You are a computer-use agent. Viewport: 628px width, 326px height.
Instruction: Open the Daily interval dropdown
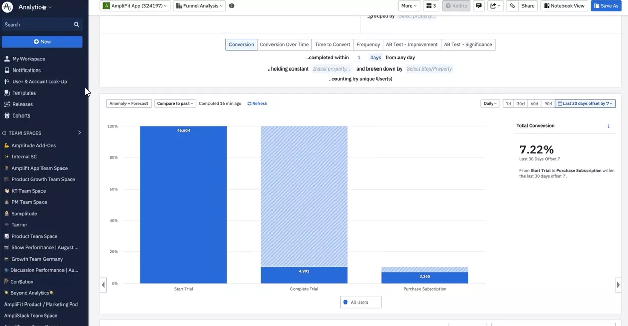490,104
